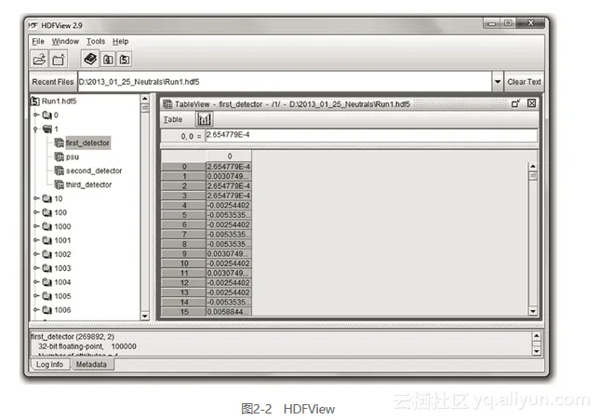Select first_detector in the tree
The height and width of the screenshot is (420, 600).
click(x=87, y=142)
